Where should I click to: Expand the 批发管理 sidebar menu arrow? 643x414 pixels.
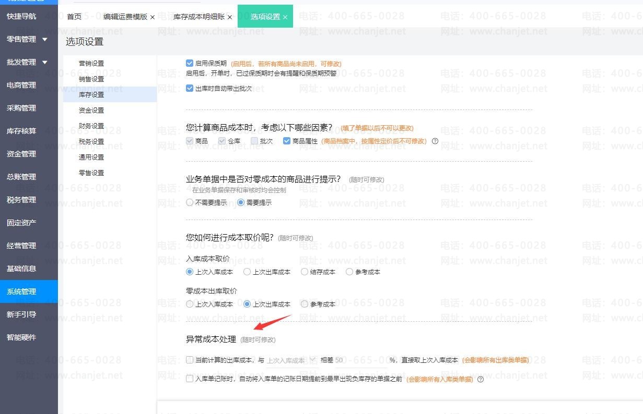coord(45,63)
